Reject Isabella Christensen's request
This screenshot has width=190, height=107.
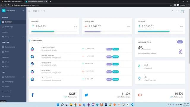pos(109,49)
